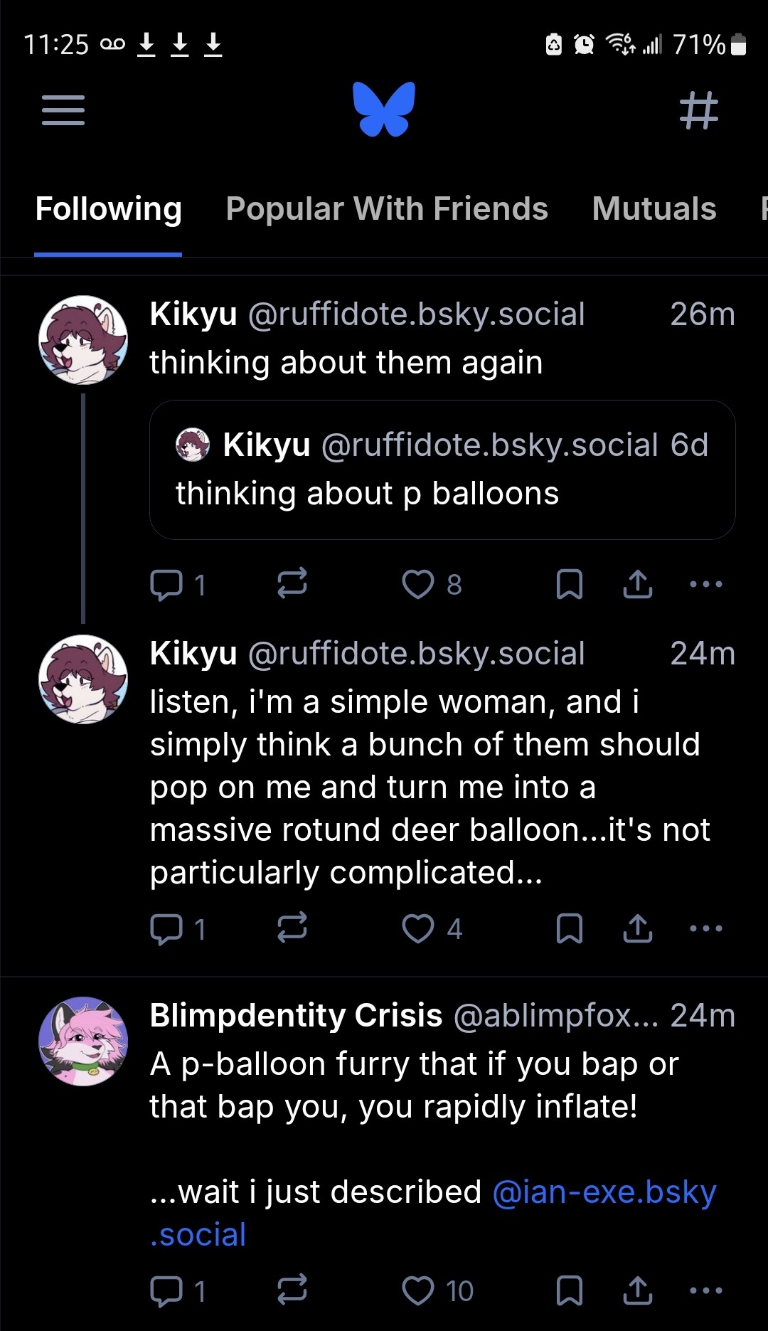Image resolution: width=768 pixels, height=1331 pixels.
Task: Repost the 'thinking about them again' post
Action: click(292, 583)
